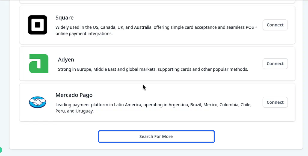Select the Adyen heading text
The height and width of the screenshot is (156, 308).
pos(66,60)
